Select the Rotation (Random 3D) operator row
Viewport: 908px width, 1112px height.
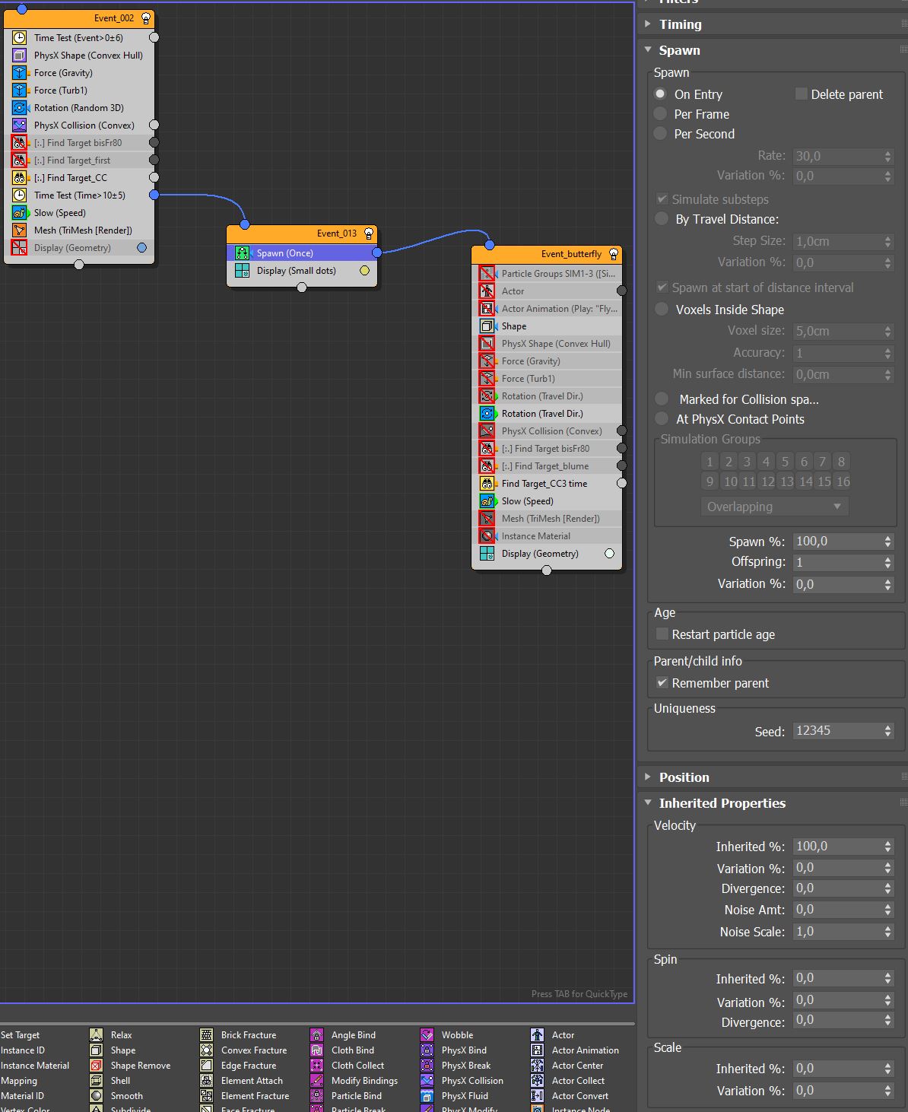click(78, 108)
